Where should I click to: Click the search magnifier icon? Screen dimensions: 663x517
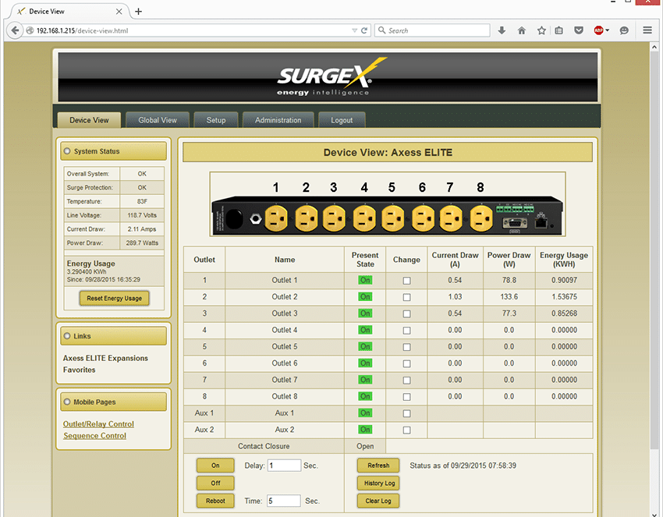tap(382, 30)
